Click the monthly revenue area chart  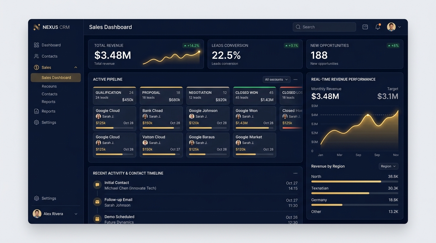coord(359,130)
